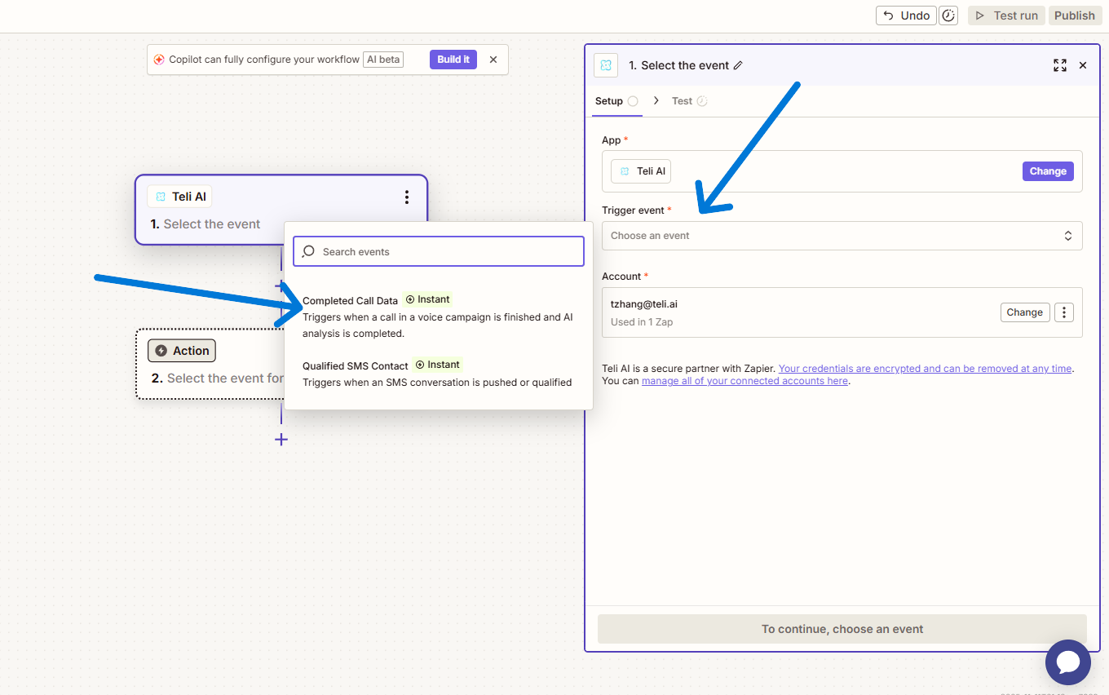The width and height of the screenshot is (1109, 695).
Task: Select the Action step card
Action: click(210, 364)
